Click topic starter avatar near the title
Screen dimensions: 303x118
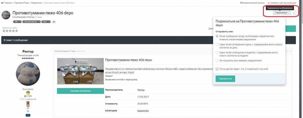pyautogui.click(x=6, y=15)
